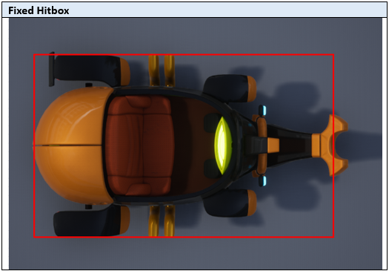This screenshot has width=389, height=271.
Task: Select the glowing yellow-green light on the vehicle
Action: pos(223,146)
